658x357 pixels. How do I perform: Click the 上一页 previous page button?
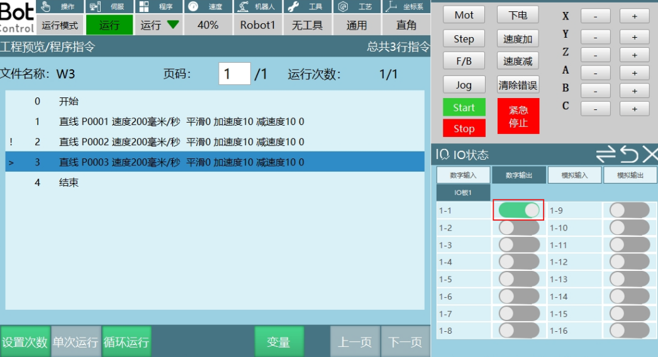tap(355, 341)
